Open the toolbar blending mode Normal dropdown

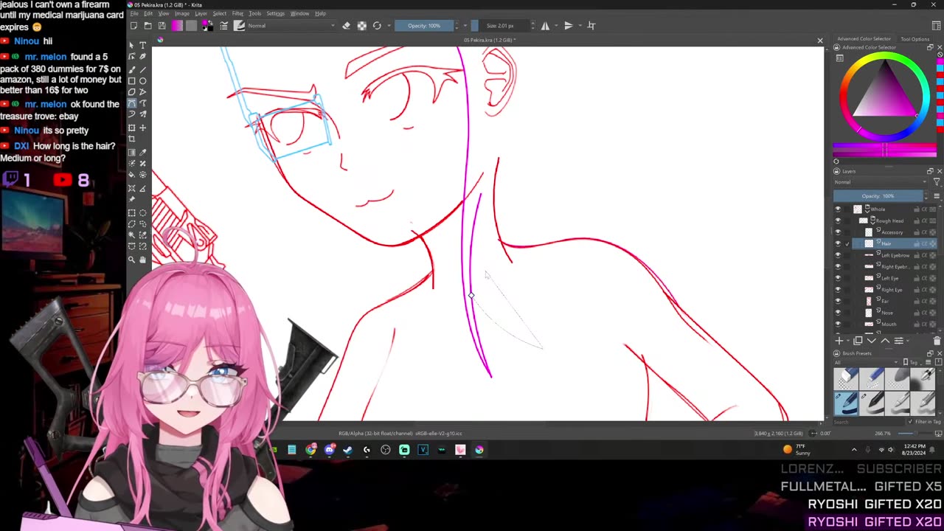tap(291, 26)
